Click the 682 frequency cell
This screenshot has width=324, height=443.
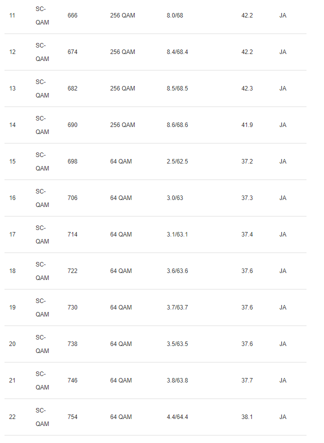point(73,88)
